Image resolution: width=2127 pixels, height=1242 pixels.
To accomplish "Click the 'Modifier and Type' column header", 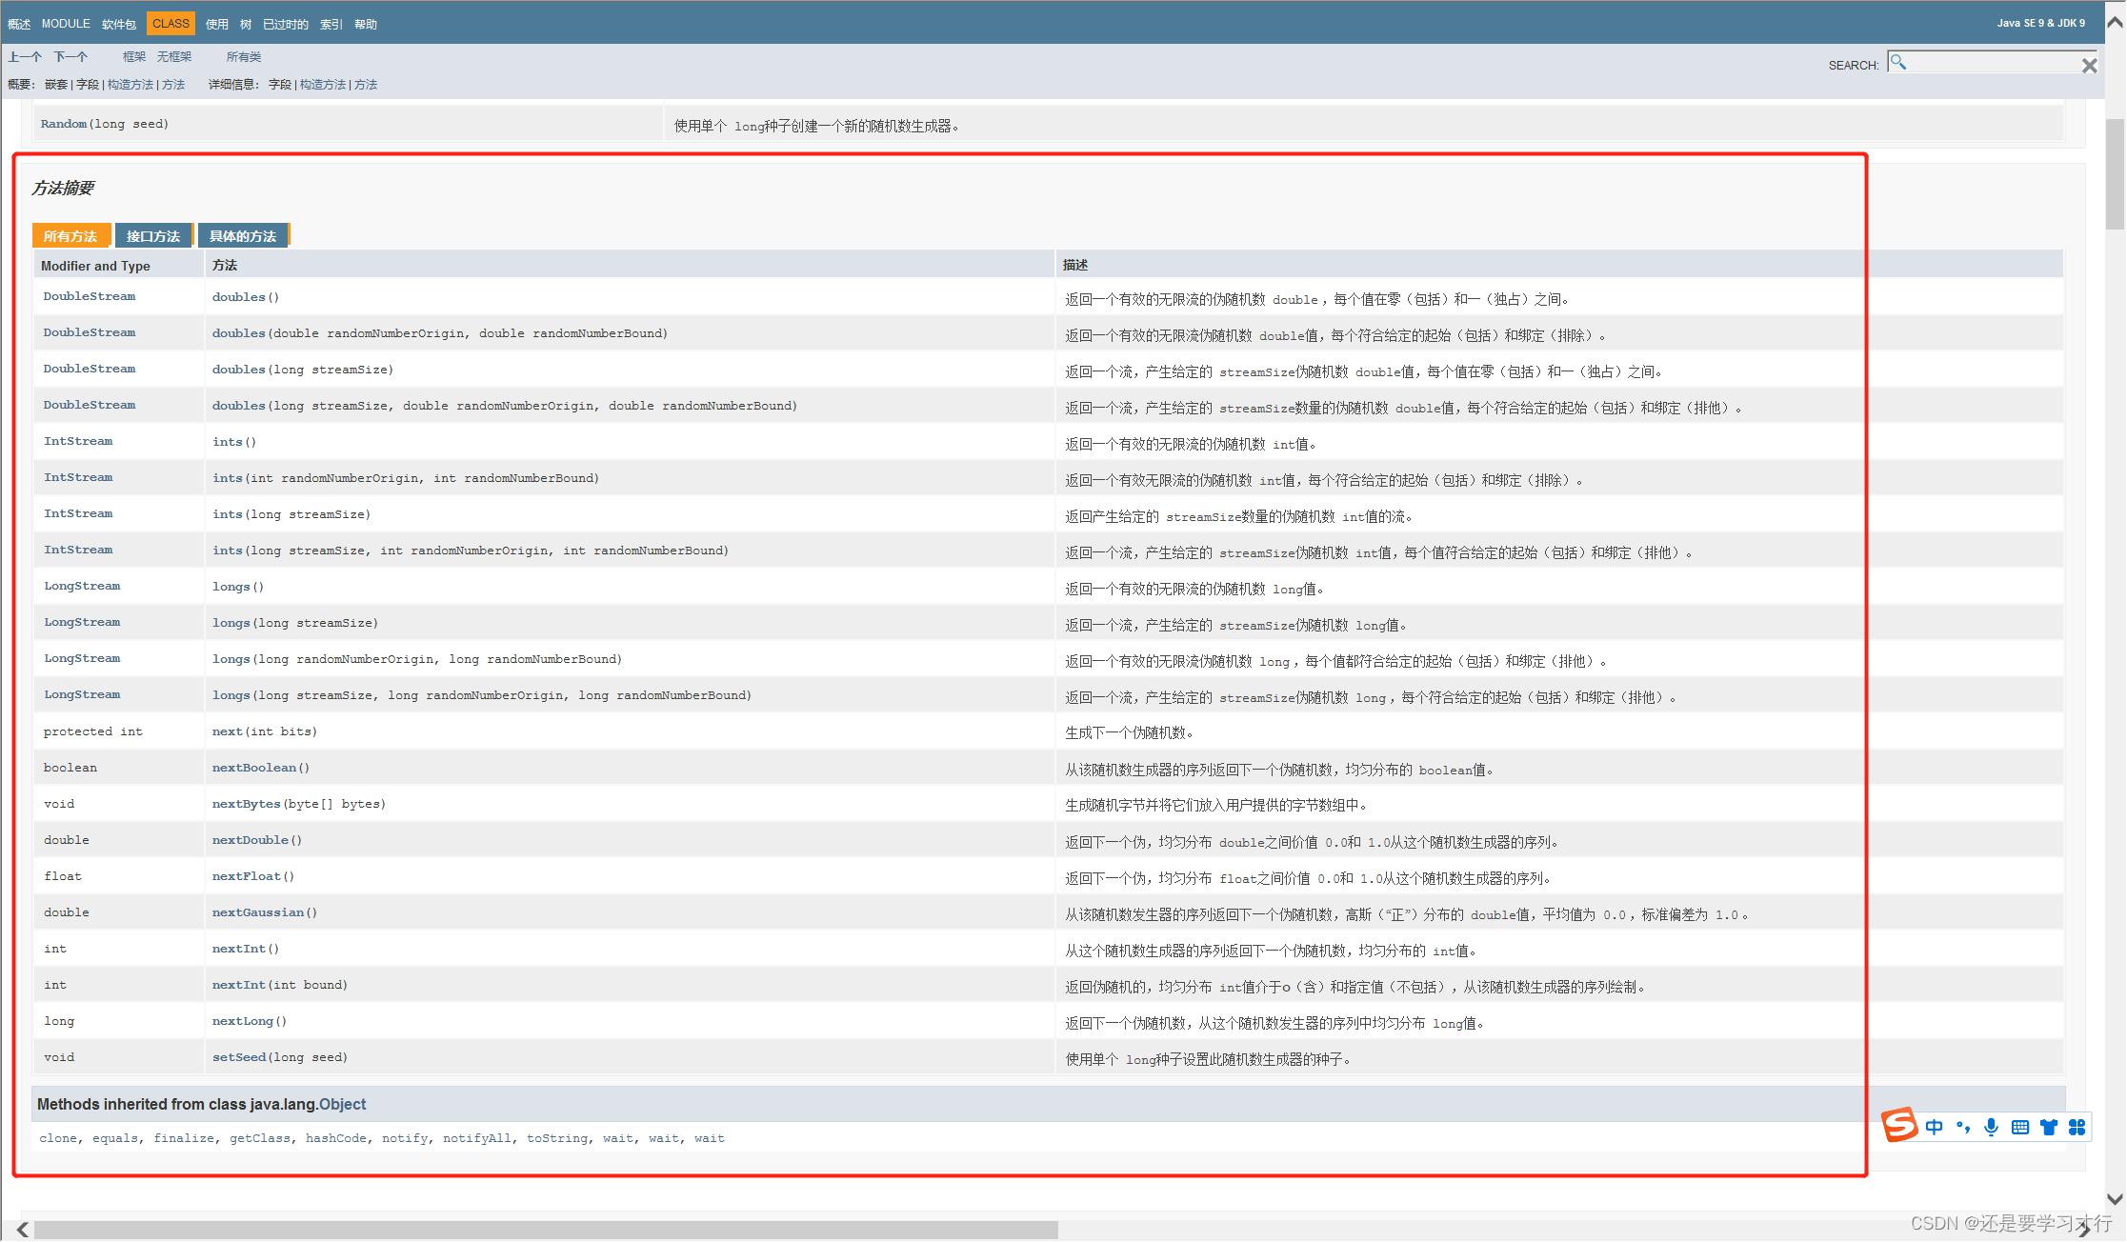I will tap(95, 266).
